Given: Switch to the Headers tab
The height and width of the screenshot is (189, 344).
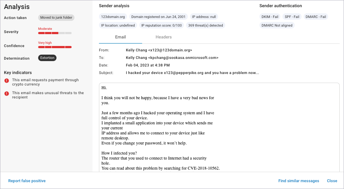Looking at the screenshot, I should (x=163, y=37).
